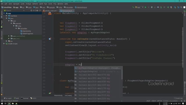Click the override gutter icon beside onCreate
This screenshot has height=105, width=186.
(50, 39)
